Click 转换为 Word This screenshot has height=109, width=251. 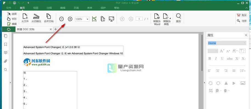(157, 19)
